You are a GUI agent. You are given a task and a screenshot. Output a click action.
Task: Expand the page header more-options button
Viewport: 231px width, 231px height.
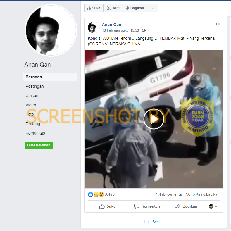[x=152, y=8]
